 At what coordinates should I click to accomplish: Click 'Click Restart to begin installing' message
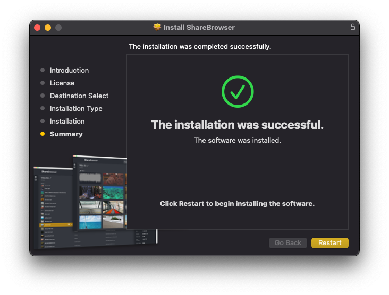[x=237, y=204]
